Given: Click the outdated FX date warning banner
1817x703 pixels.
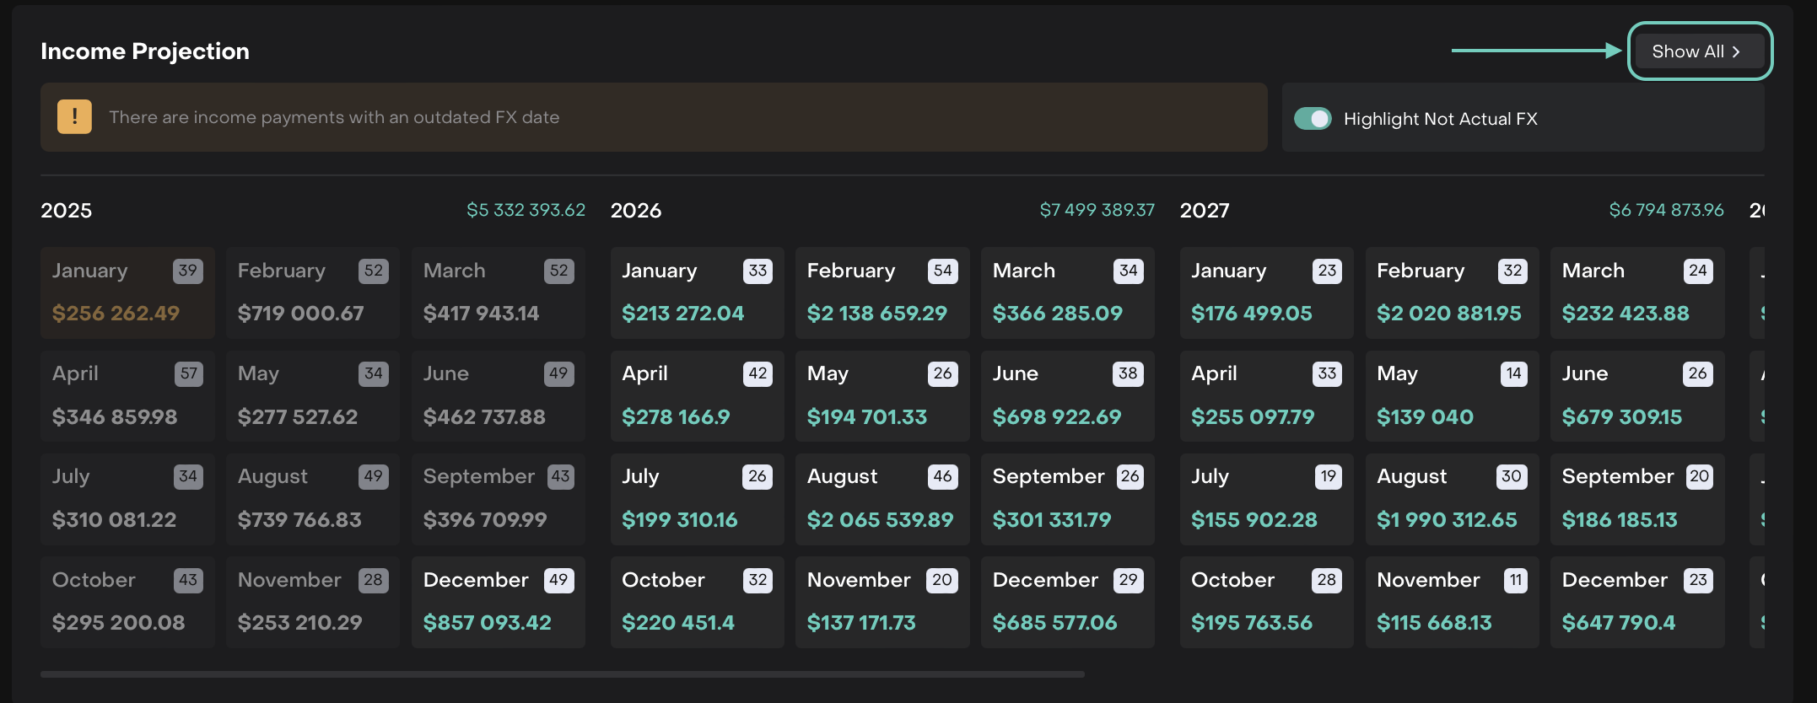Looking at the screenshot, I should [654, 117].
